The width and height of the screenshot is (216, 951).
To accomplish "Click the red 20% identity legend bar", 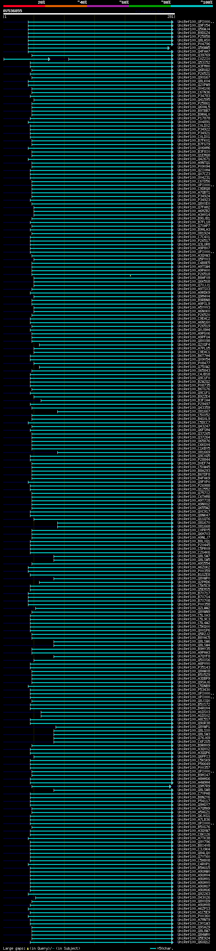I will 24,6.
